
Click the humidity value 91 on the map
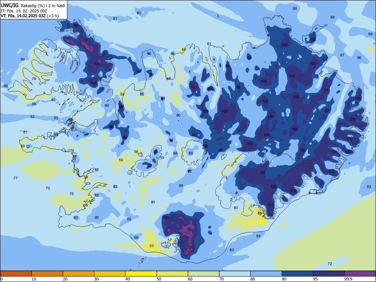86,135
